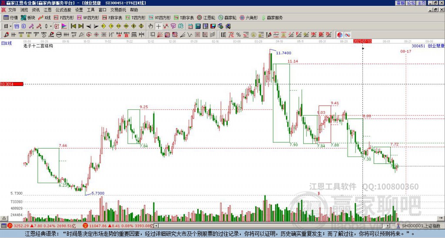Click the up triangle below volume axis
The width and height of the screenshot is (445, 238).
(x=4, y=218)
